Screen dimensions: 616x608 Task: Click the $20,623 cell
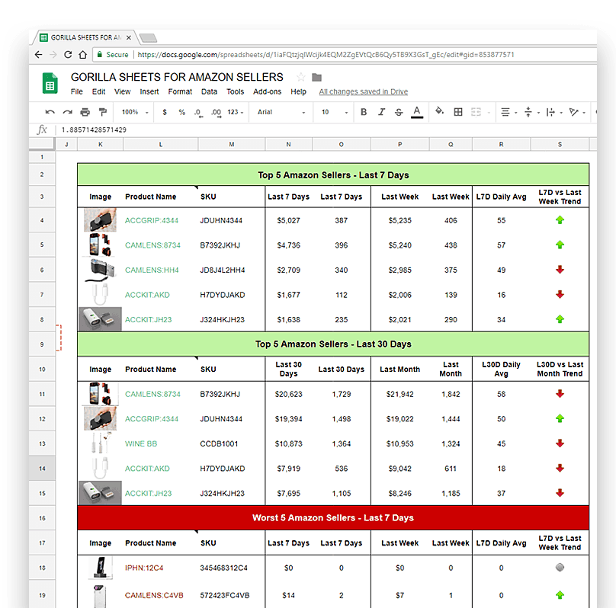(x=289, y=394)
